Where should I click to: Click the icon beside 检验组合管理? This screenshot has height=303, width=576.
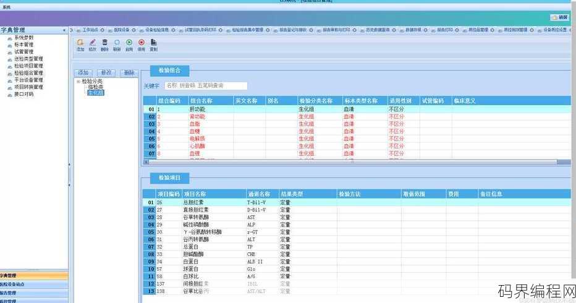coord(10,73)
